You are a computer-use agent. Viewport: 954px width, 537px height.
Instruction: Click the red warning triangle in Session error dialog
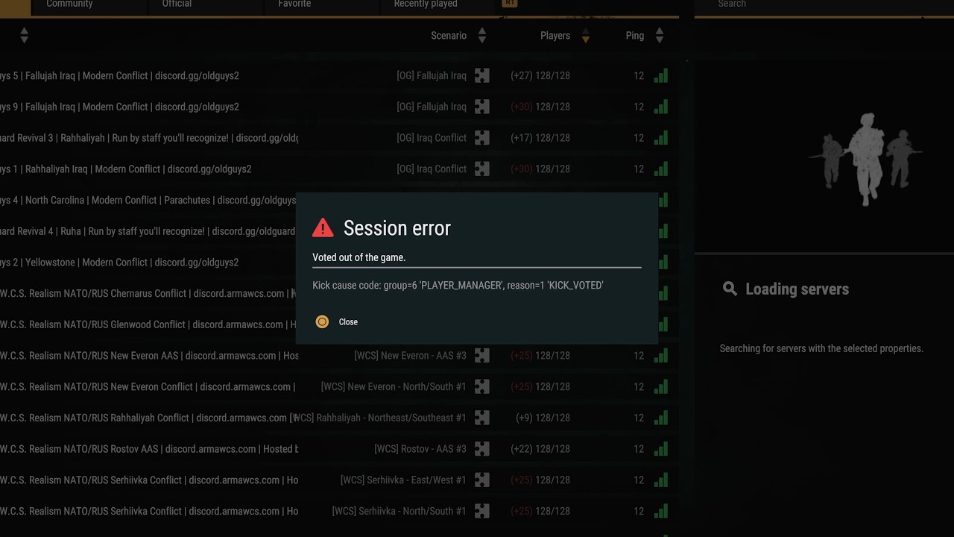pos(323,227)
